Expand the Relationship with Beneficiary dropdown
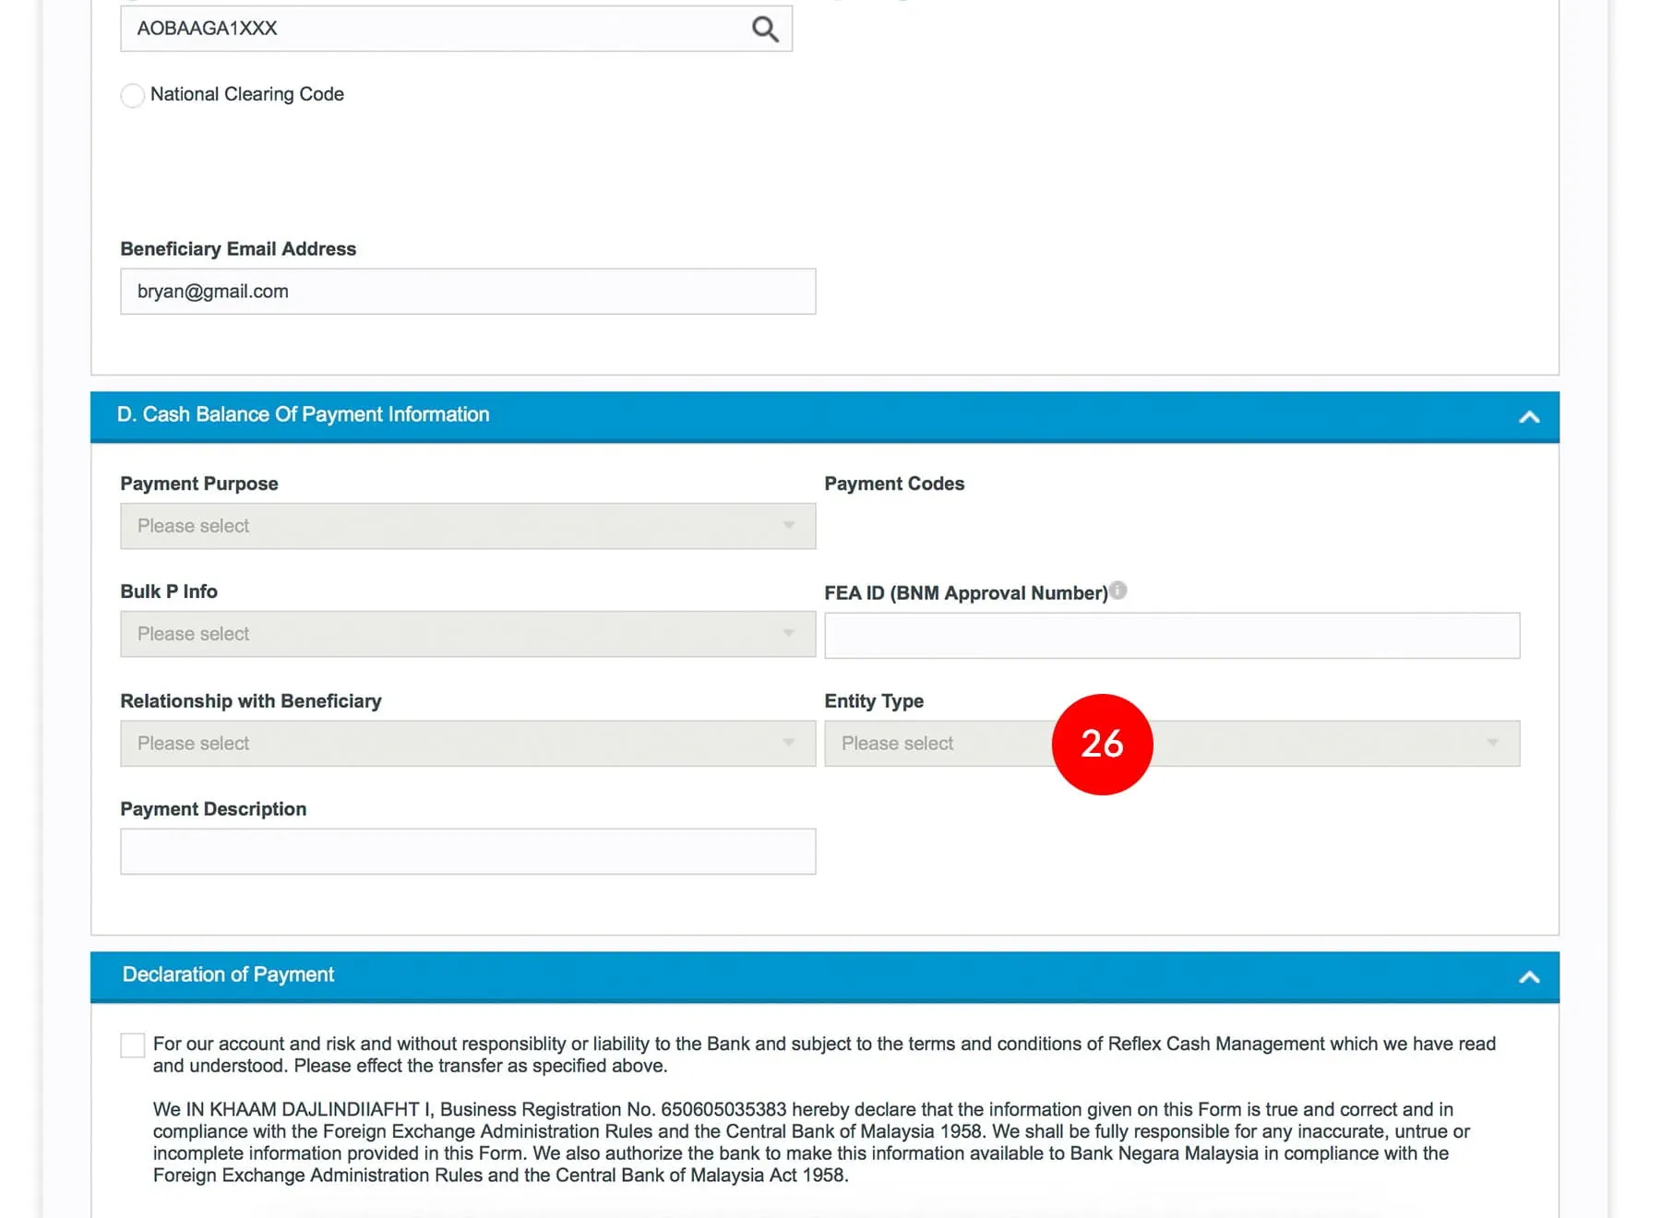The height and width of the screenshot is (1218, 1661). click(x=467, y=744)
